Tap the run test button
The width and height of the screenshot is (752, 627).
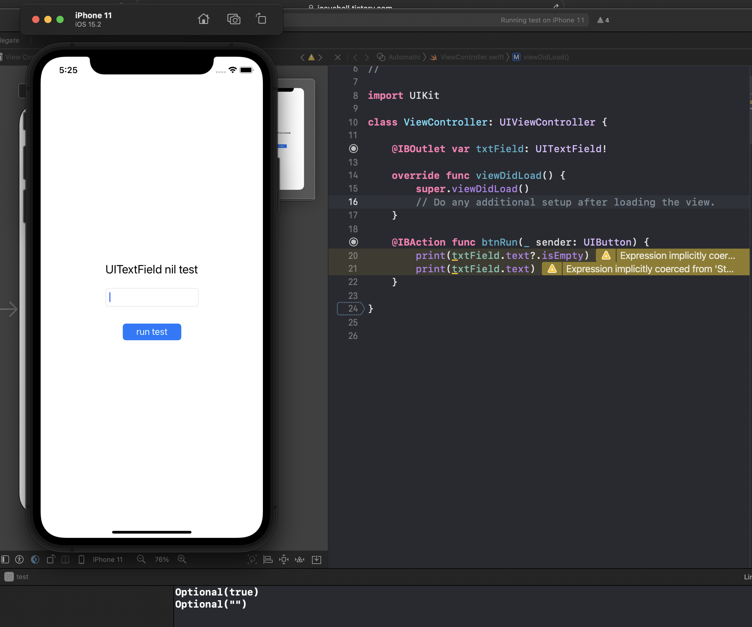click(152, 332)
